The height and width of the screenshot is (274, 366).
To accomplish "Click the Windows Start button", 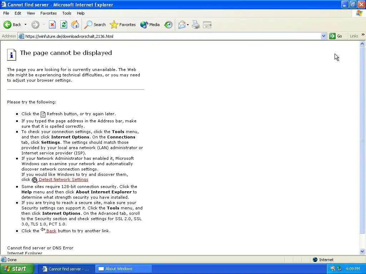I will (17, 269).
